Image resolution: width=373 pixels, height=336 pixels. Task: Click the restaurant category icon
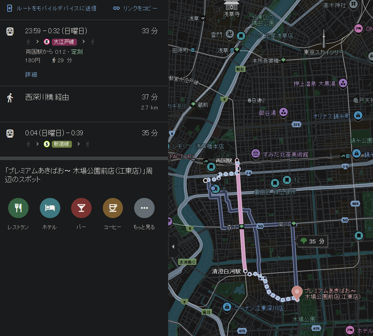(x=18, y=208)
